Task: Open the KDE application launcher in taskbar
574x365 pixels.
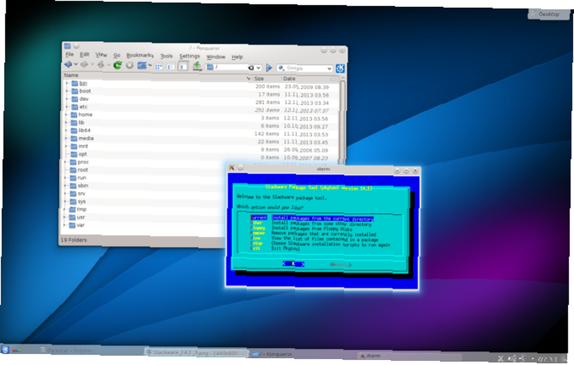Action: click(x=5, y=350)
